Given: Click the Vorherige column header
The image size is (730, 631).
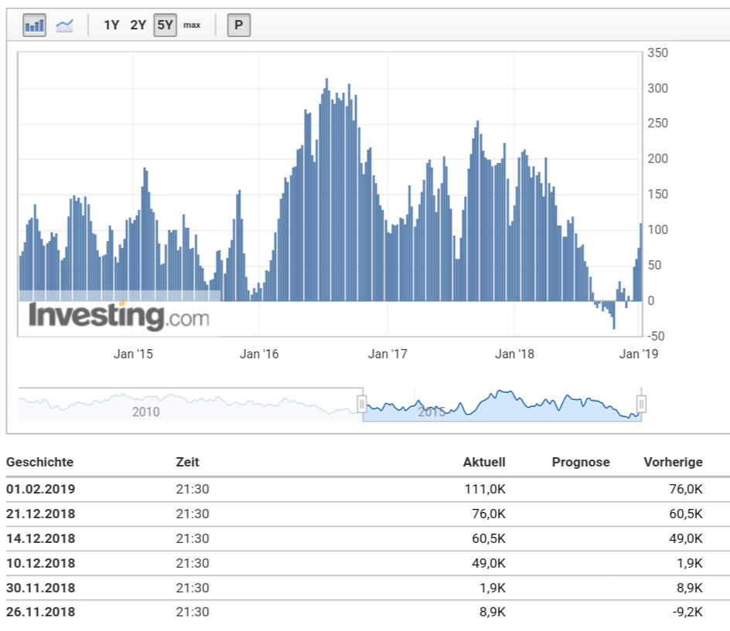Looking at the screenshot, I should tap(673, 463).
